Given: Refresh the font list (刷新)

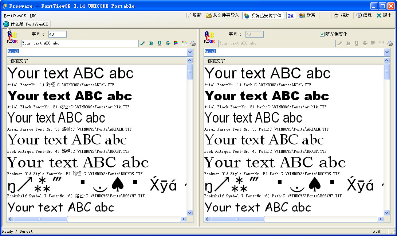Looking at the screenshot, I should 194,15.
